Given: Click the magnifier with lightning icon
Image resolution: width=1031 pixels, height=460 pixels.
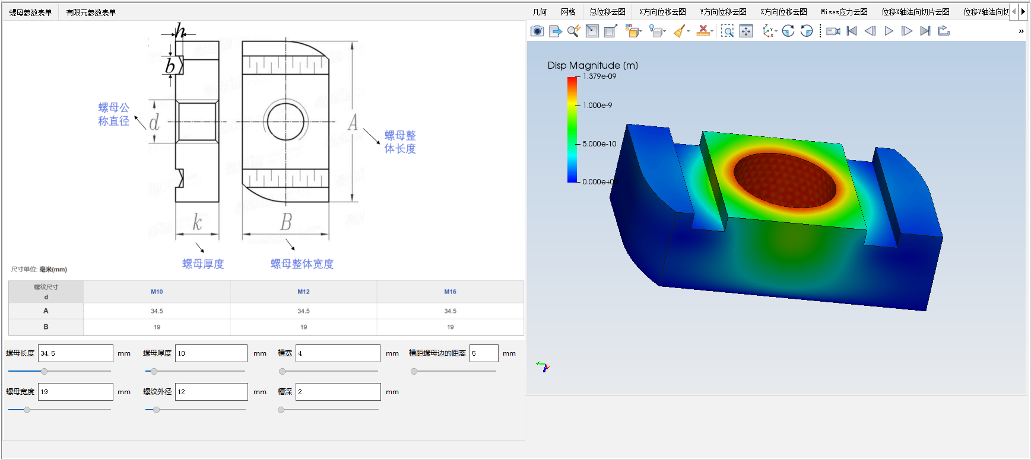Looking at the screenshot, I should pos(573,31).
